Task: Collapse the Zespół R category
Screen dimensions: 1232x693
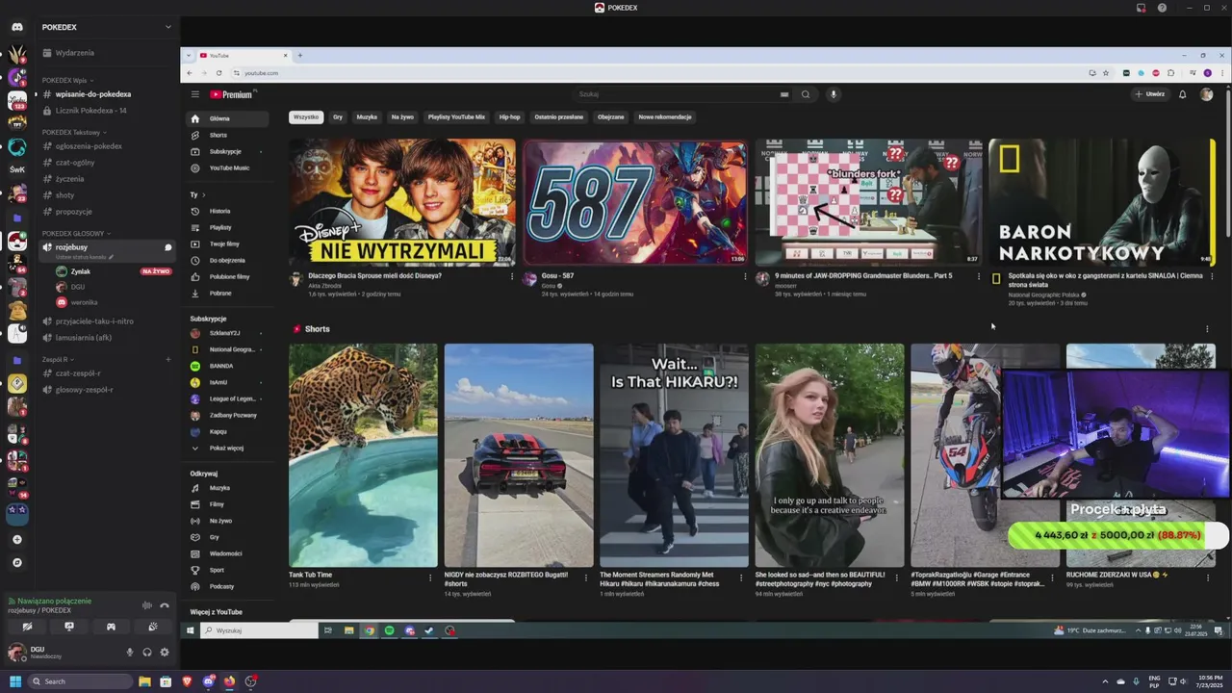Action: pos(57,359)
